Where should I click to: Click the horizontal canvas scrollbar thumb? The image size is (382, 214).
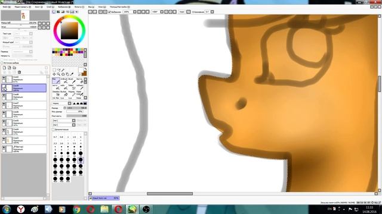point(170,194)
